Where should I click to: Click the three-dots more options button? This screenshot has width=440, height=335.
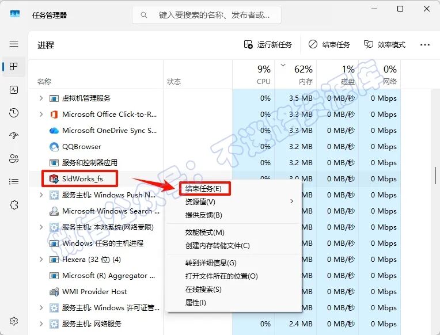pyautogui.click(x=425, y=45)
